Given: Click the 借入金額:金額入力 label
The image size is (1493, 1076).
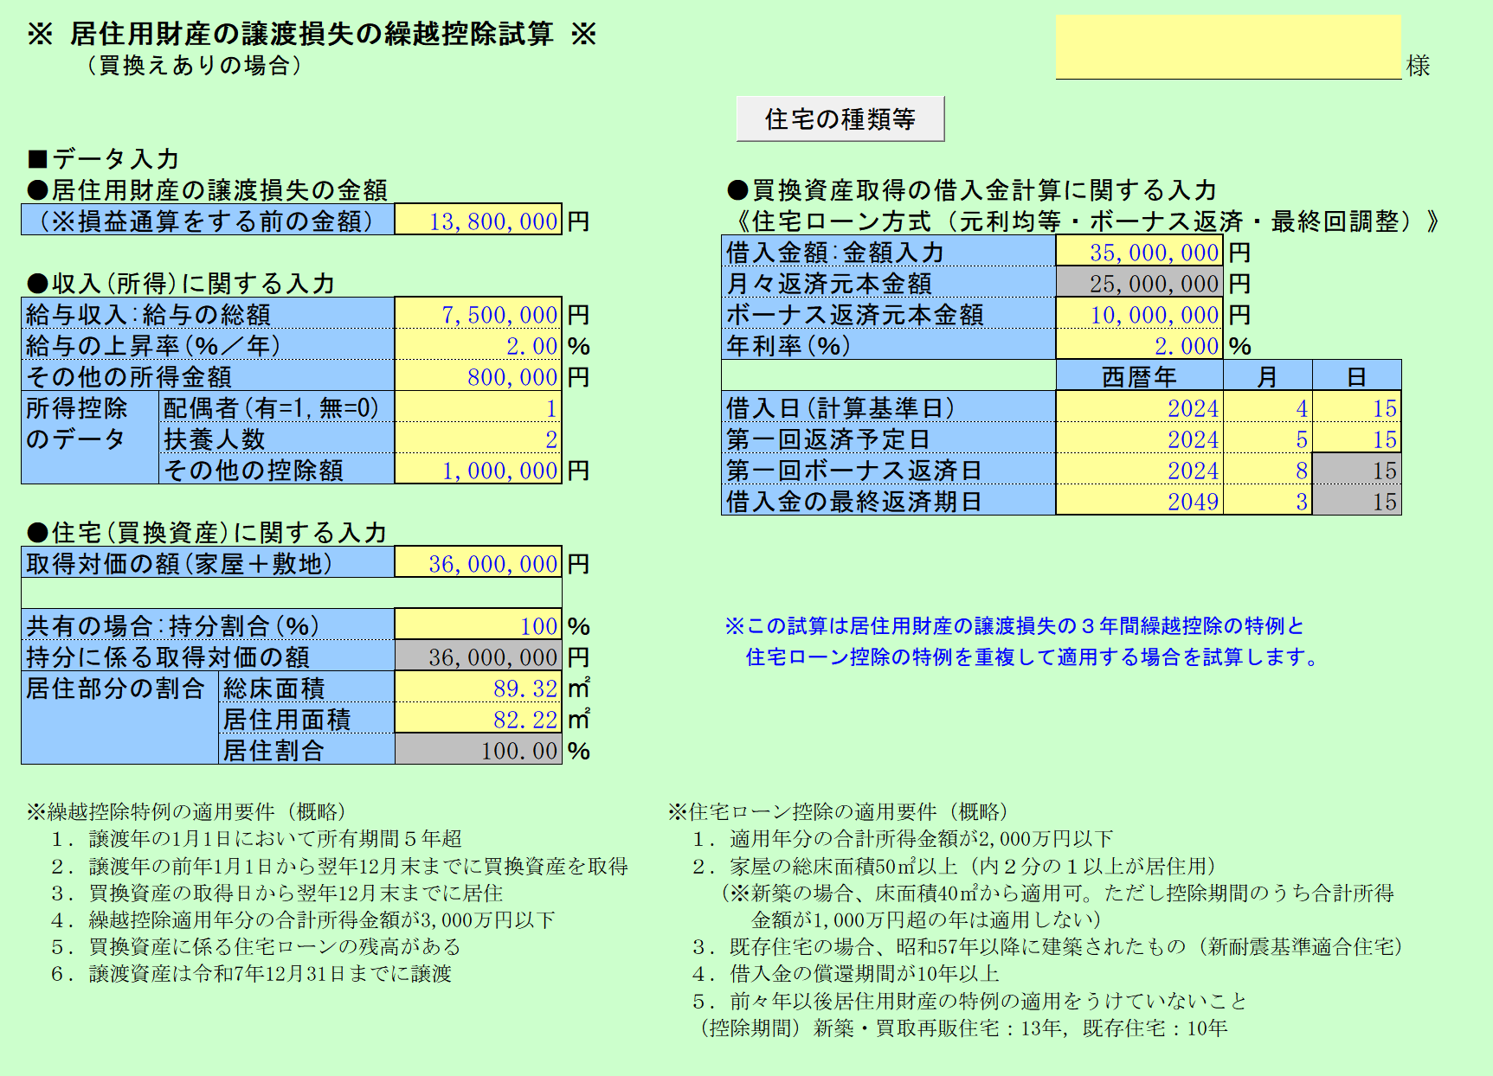Looking at the screenshot, I should tap(889, 252).
